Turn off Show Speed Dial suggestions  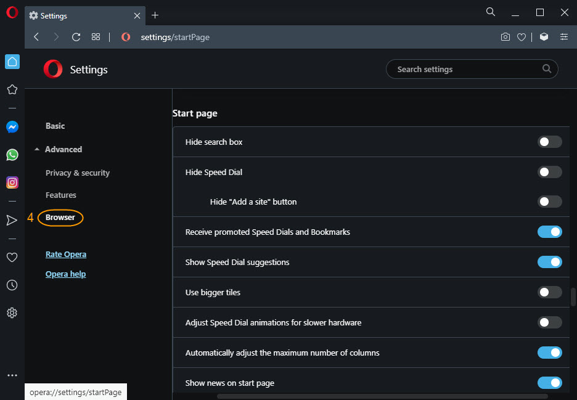pyautogui.click(x=549, y=262)
